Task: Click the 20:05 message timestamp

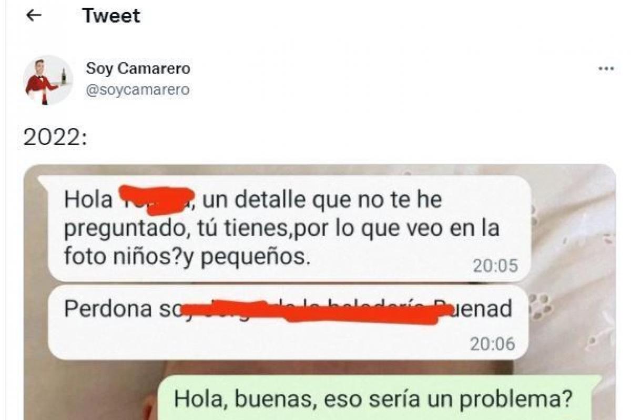Action: pyautogui.click(x=495, y=266)
